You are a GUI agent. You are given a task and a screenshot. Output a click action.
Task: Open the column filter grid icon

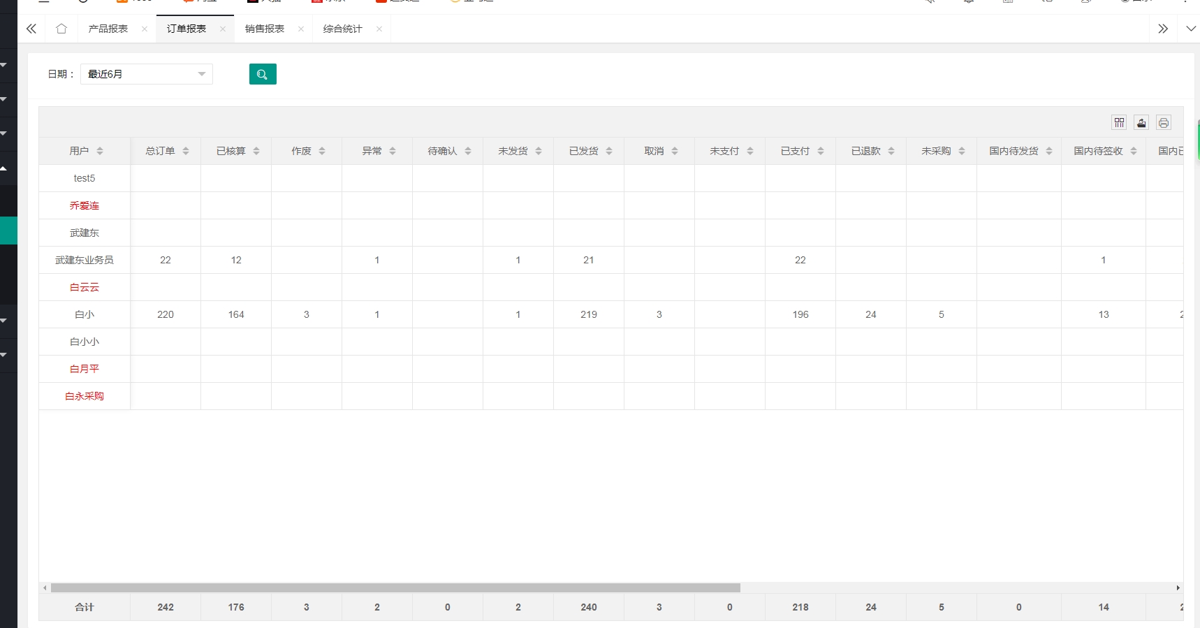tap(1119, 123)
